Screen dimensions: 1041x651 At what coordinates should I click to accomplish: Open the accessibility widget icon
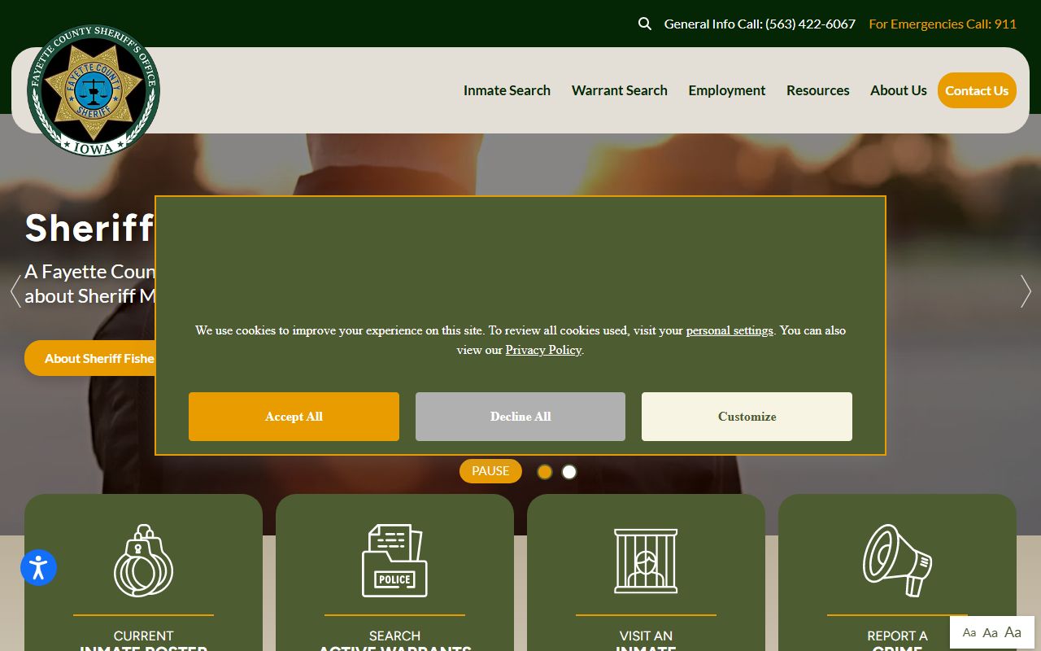coord(38,568)
